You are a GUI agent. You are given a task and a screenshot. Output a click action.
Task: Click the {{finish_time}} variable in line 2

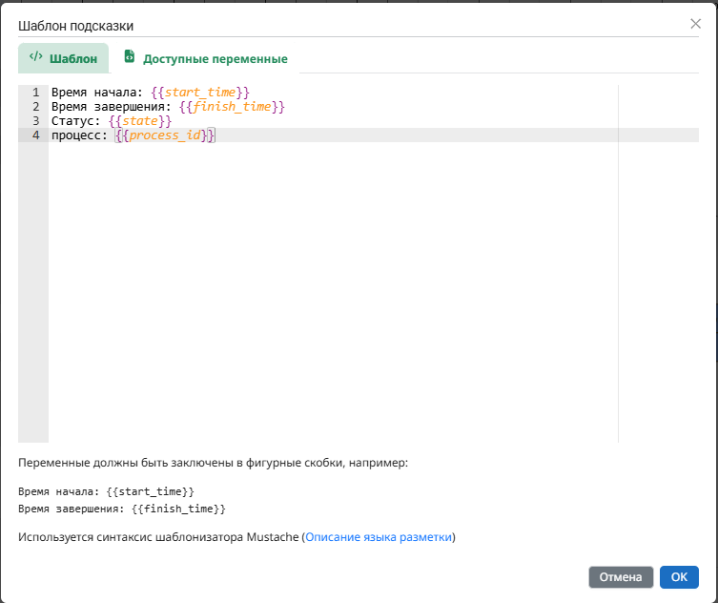(232, 107)
